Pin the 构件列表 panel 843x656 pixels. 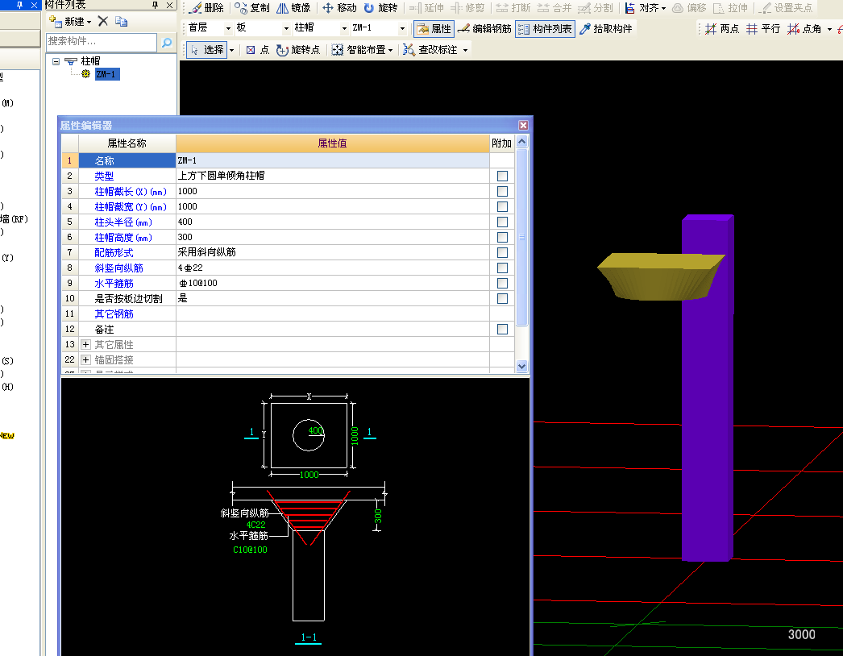[156, 5]
